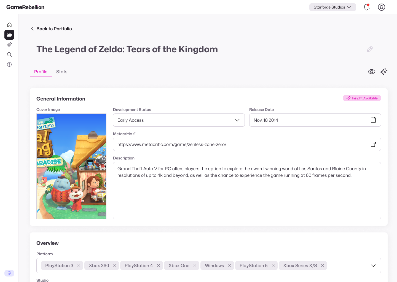Open the notification bell icon
The width and height of the screenshot is (397, 282).
coord(366,7)
